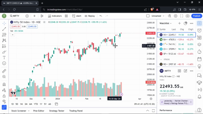The height and width of the screenshot is (114, 203).
Task: Select the 47835 watchlist row
Action: point(176,40)
